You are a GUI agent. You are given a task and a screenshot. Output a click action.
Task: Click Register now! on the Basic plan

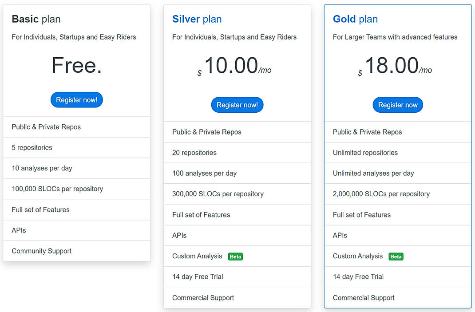(x=76, y=99)
